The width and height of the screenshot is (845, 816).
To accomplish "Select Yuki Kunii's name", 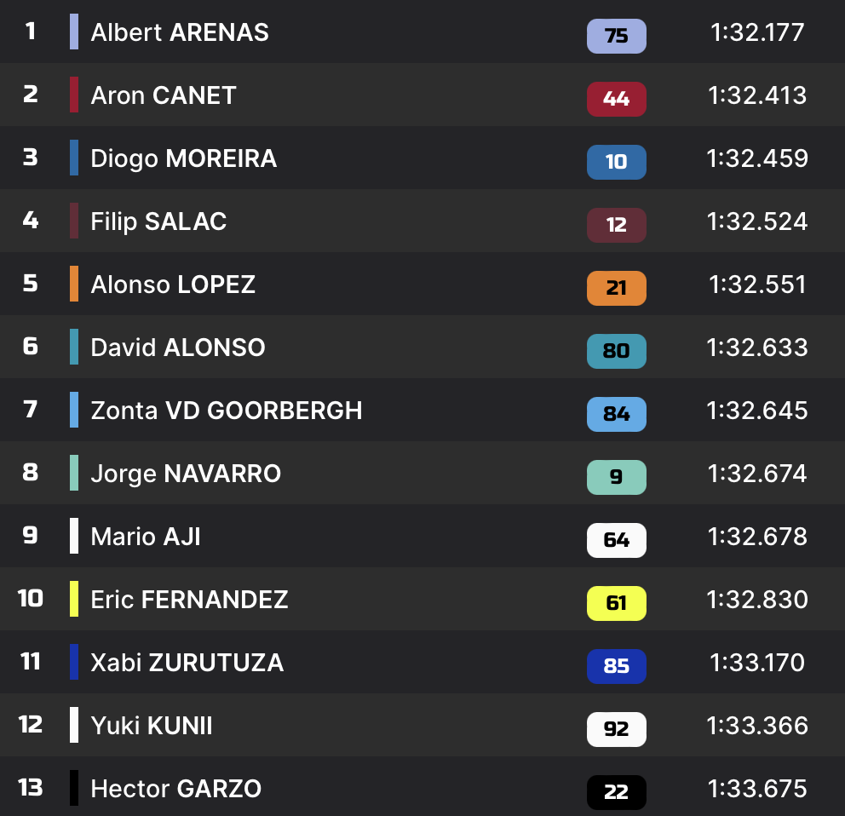I will (152, 726).
